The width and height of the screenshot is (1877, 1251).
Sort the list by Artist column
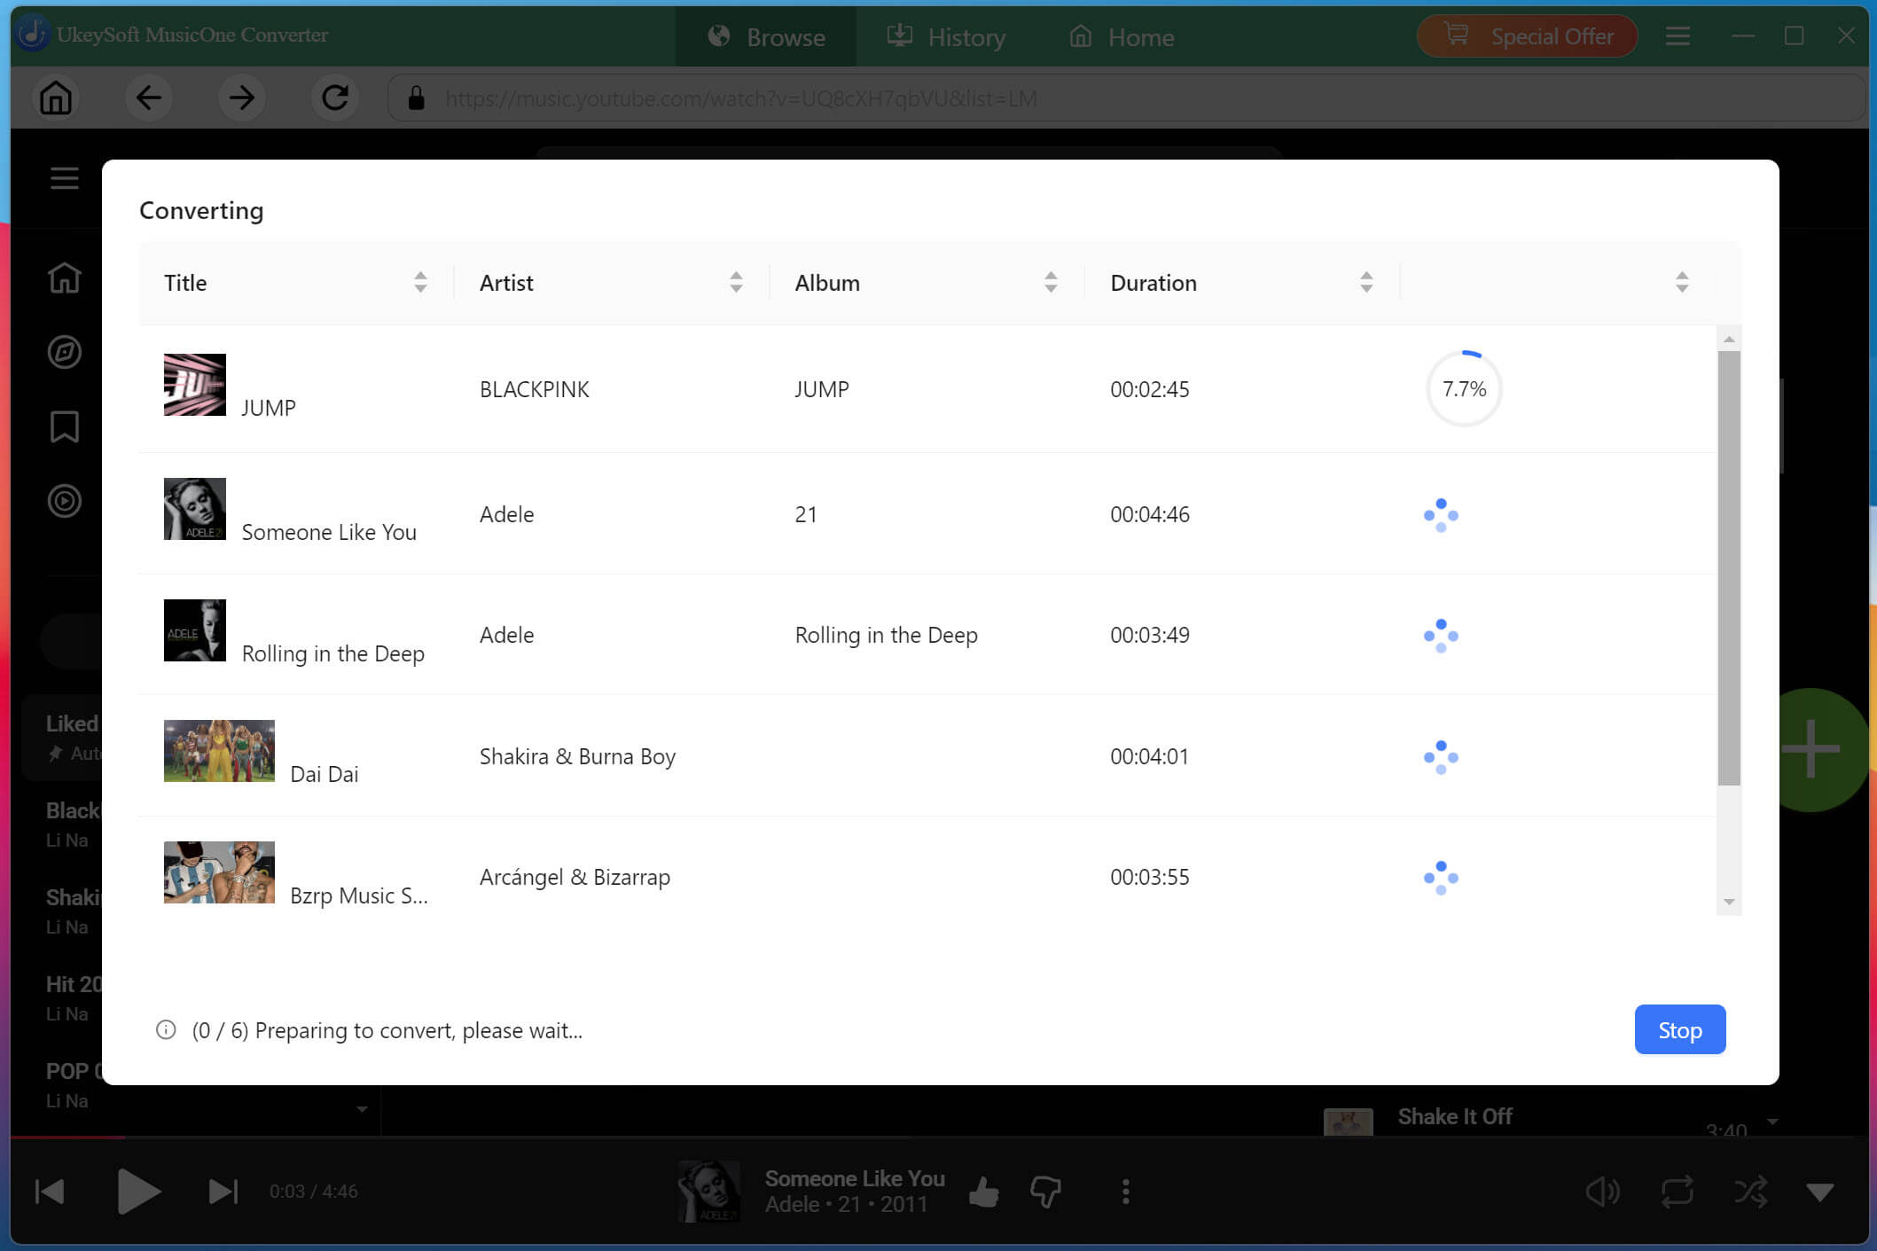tap(736, 283)
